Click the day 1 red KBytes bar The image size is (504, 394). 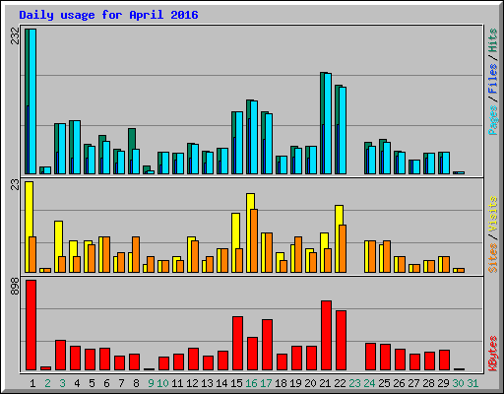[x=31, y=325]
